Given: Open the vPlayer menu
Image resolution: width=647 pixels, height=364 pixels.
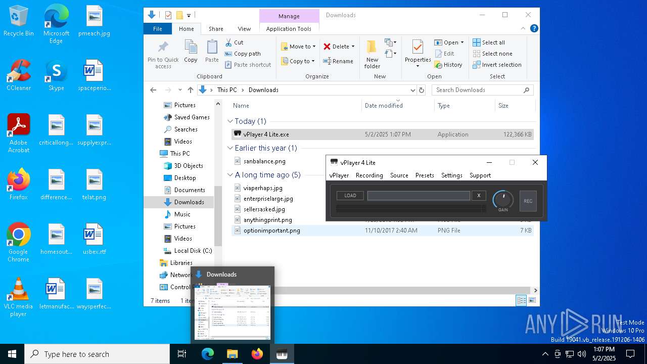Looking at the screenshot, I should coord(339,175).
